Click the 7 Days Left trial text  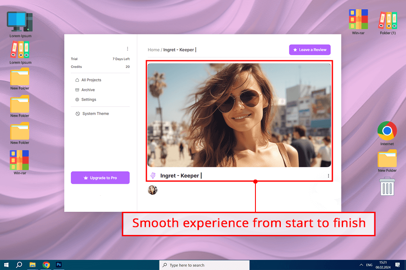(x=121, y=59)
